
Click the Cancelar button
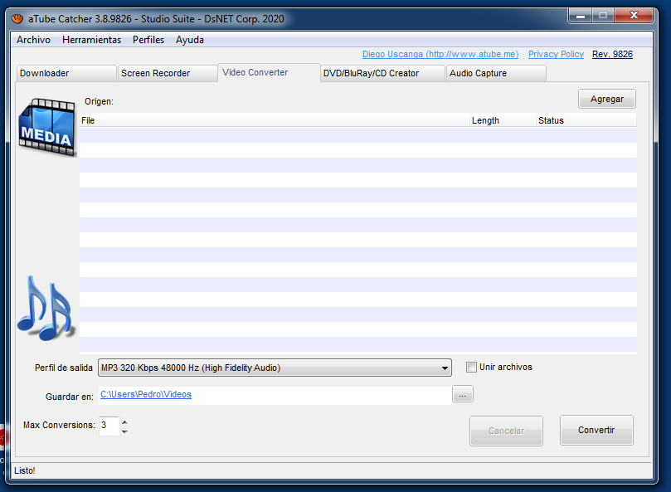(506, 431)
